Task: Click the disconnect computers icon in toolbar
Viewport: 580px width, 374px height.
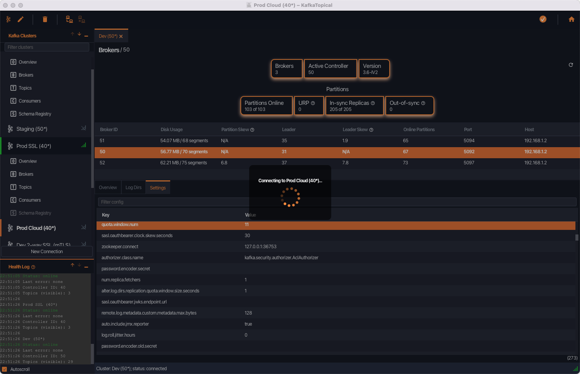Action: click(82, 19)
